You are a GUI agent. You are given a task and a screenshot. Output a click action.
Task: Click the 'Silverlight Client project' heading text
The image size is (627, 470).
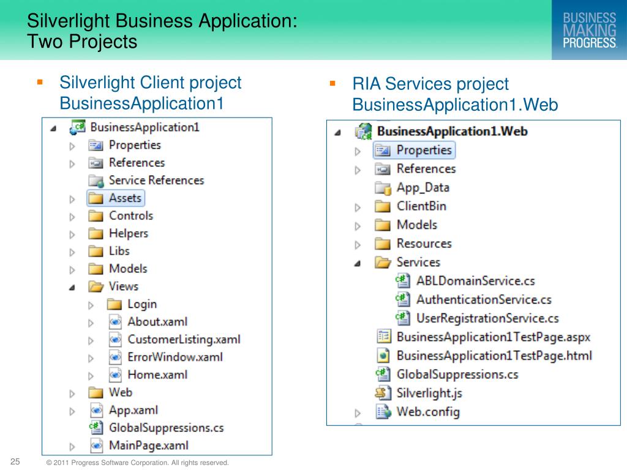[x=151, y=83]
